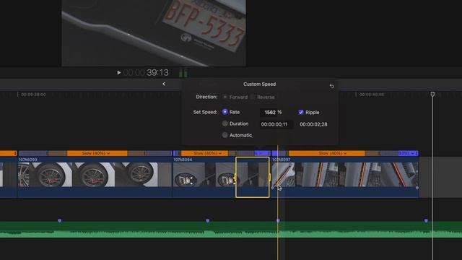Click the original duration text 00:00:02;28
Viewport: 462px width, 260px height.
coord(313,124)
